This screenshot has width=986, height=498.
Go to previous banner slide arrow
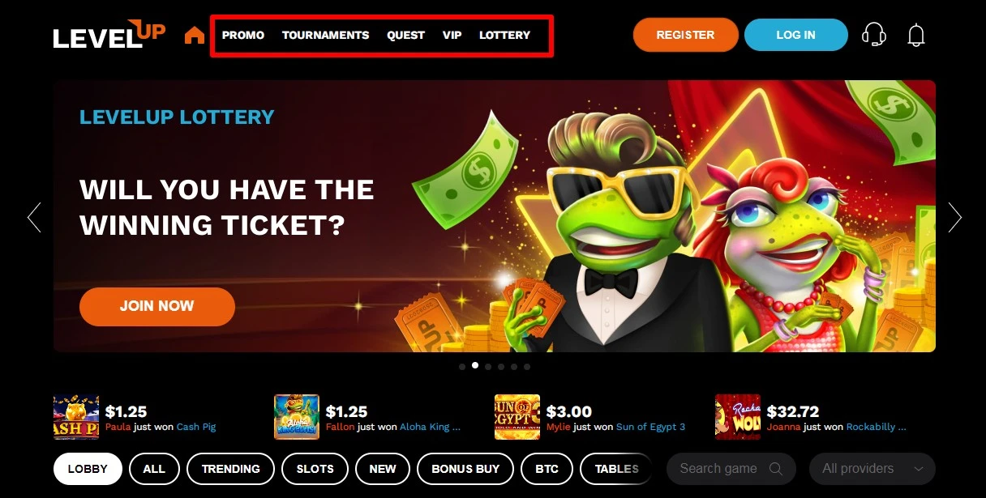pos(34,217)
